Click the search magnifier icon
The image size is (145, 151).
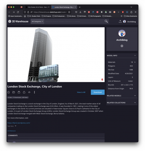(x=106, y=21)
